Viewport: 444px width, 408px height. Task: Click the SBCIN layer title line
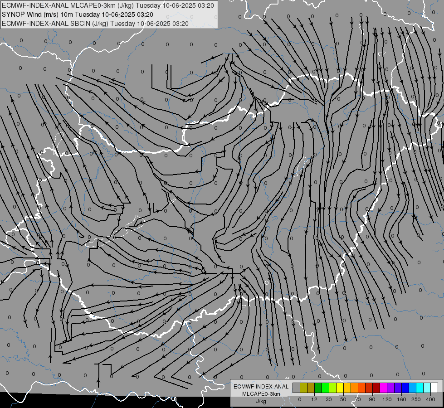coord(95,24)
